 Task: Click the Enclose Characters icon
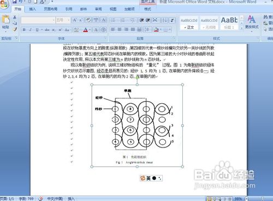tap(103, 29)
